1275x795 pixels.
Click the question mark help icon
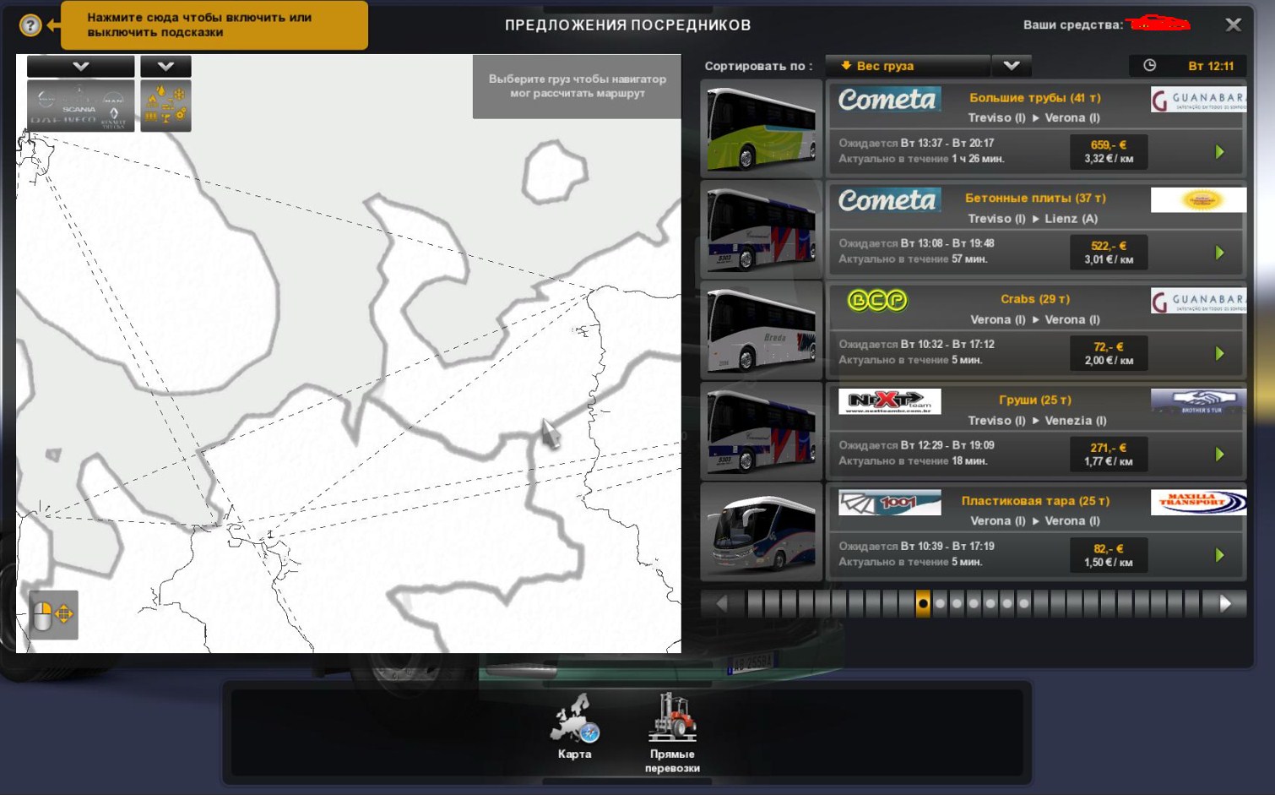pyautogui.click(x=30, y=25)
